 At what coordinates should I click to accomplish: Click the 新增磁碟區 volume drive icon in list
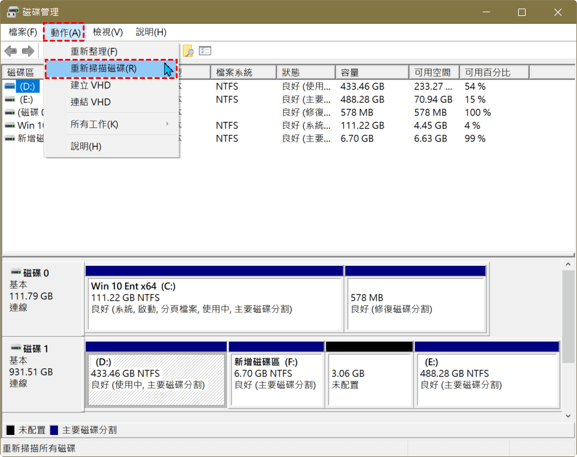(10, 138)
